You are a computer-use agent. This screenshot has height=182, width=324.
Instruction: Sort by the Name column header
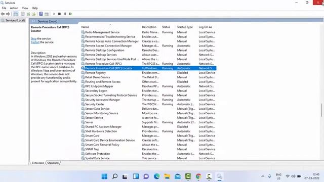(x=85, y=27)
